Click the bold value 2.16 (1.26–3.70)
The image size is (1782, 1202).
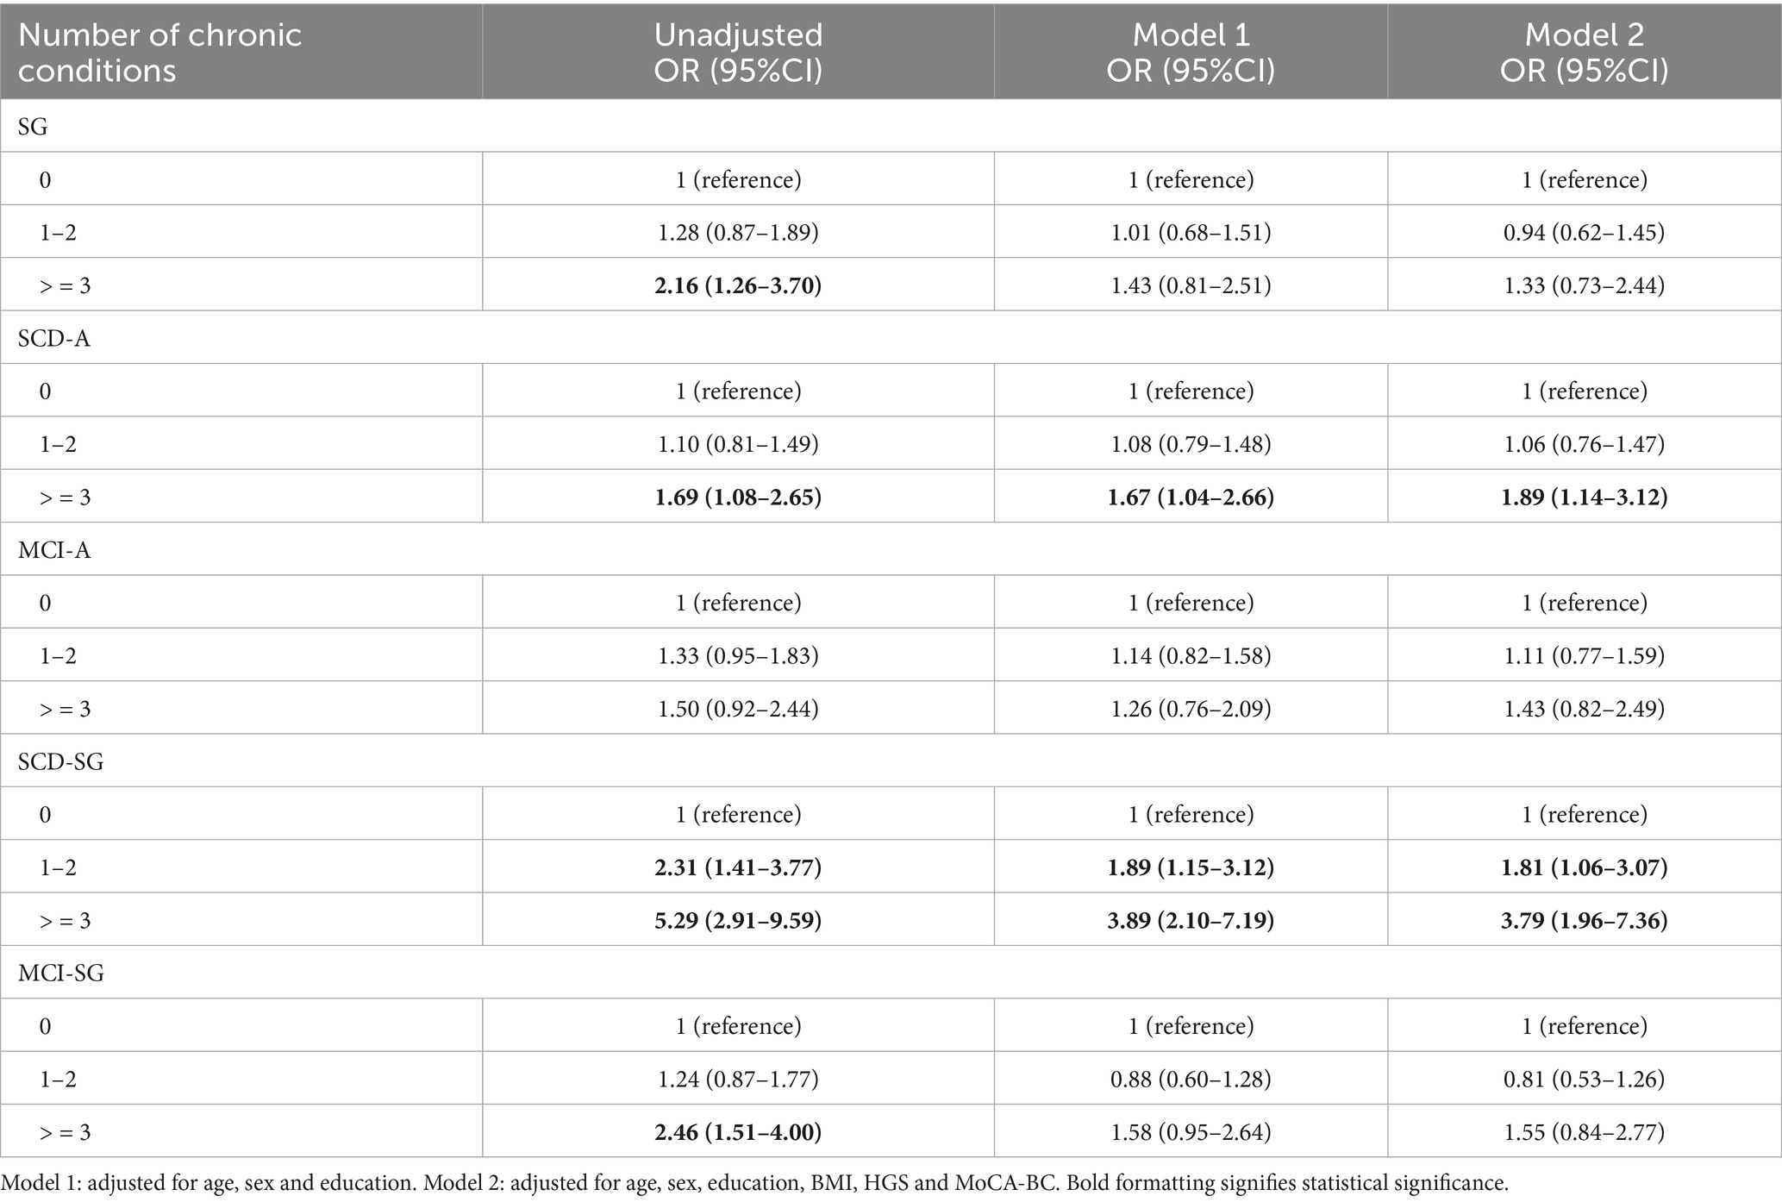click(x=738, y=285)
